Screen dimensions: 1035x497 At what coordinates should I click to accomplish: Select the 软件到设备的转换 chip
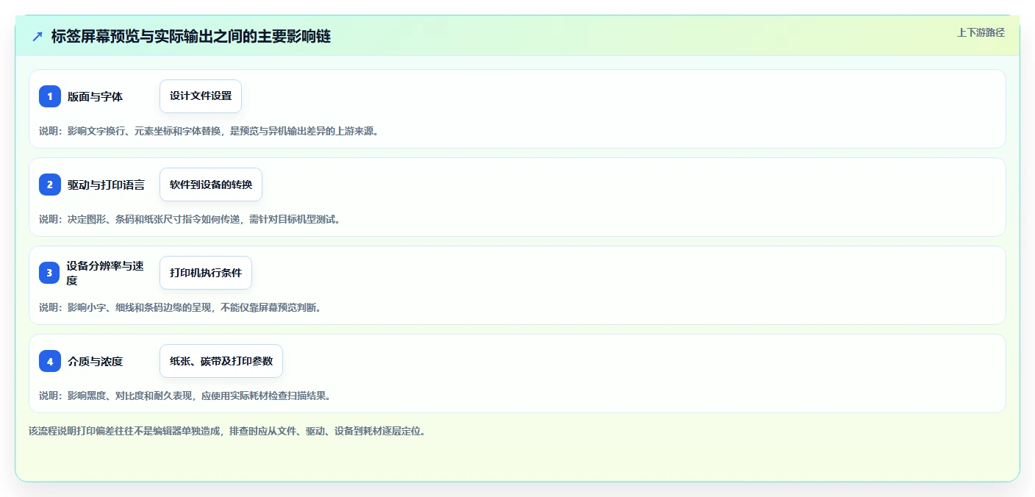click(x=211, y=185)
